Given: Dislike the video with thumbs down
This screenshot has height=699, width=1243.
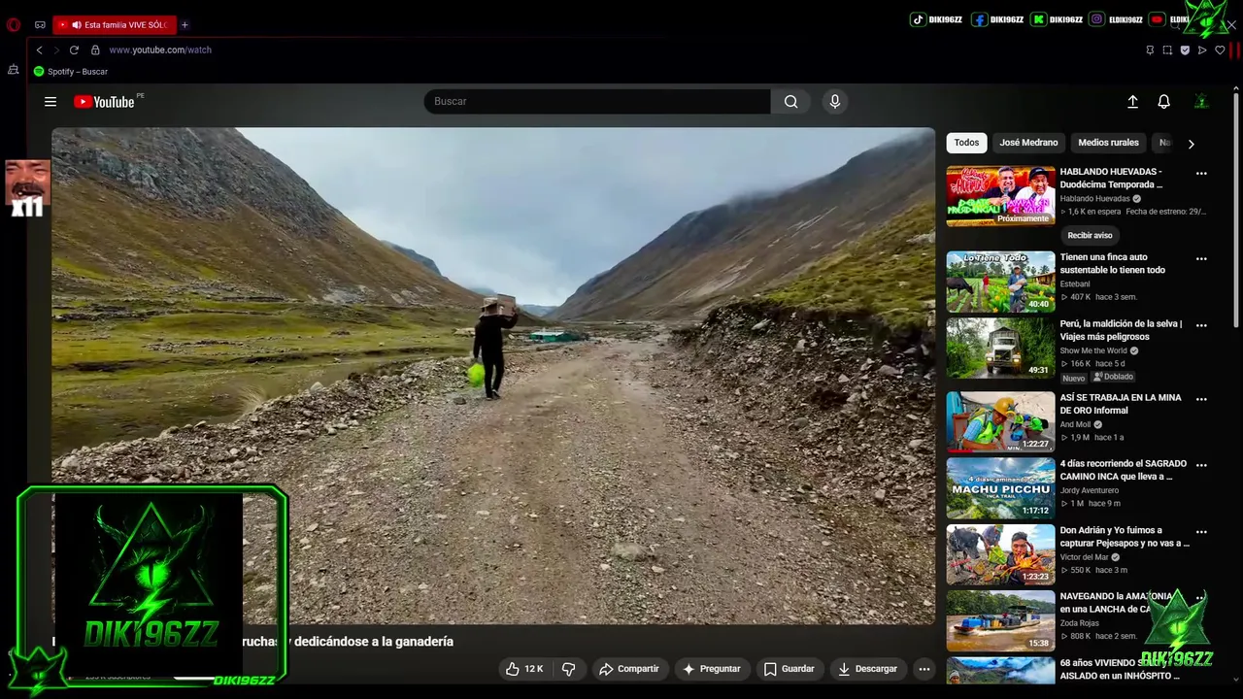Looking at the screenshot, I should tap(569, 669).
